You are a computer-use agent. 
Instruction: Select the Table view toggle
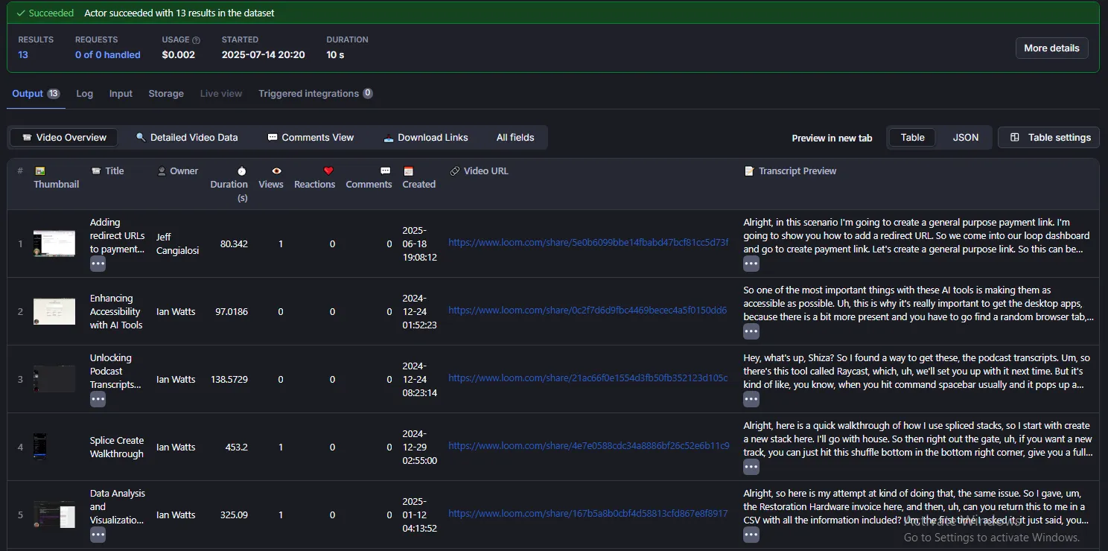912,138
